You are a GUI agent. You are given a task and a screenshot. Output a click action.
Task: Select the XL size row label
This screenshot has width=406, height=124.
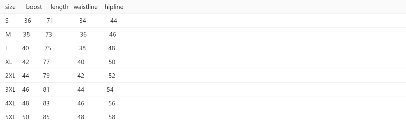pos(9,62)
